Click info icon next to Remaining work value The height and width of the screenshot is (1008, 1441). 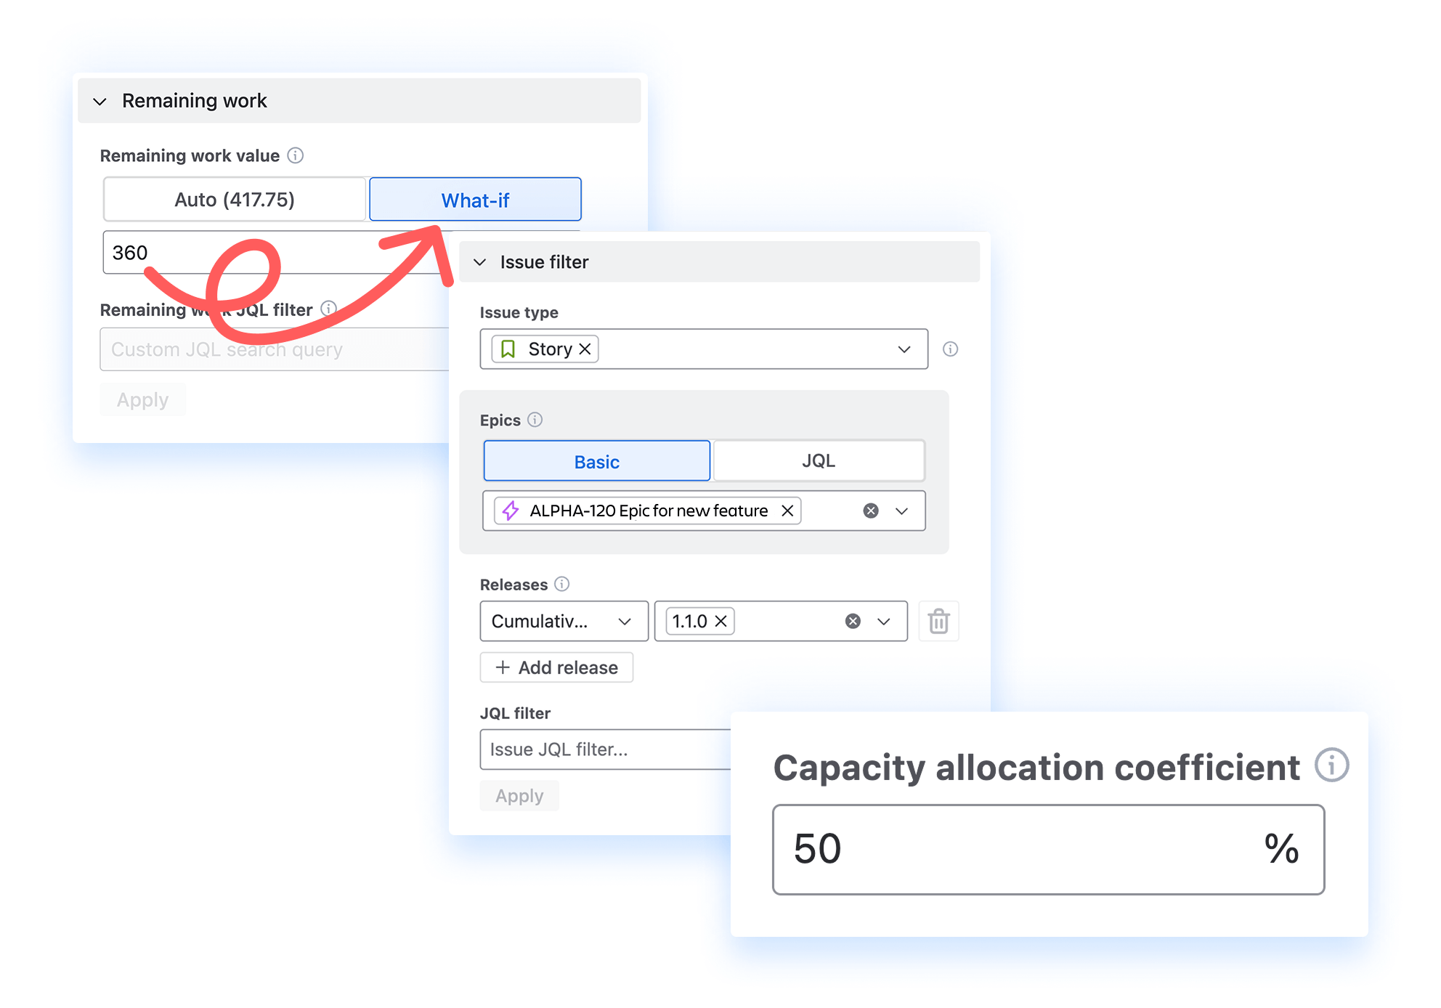click(295, 155)
